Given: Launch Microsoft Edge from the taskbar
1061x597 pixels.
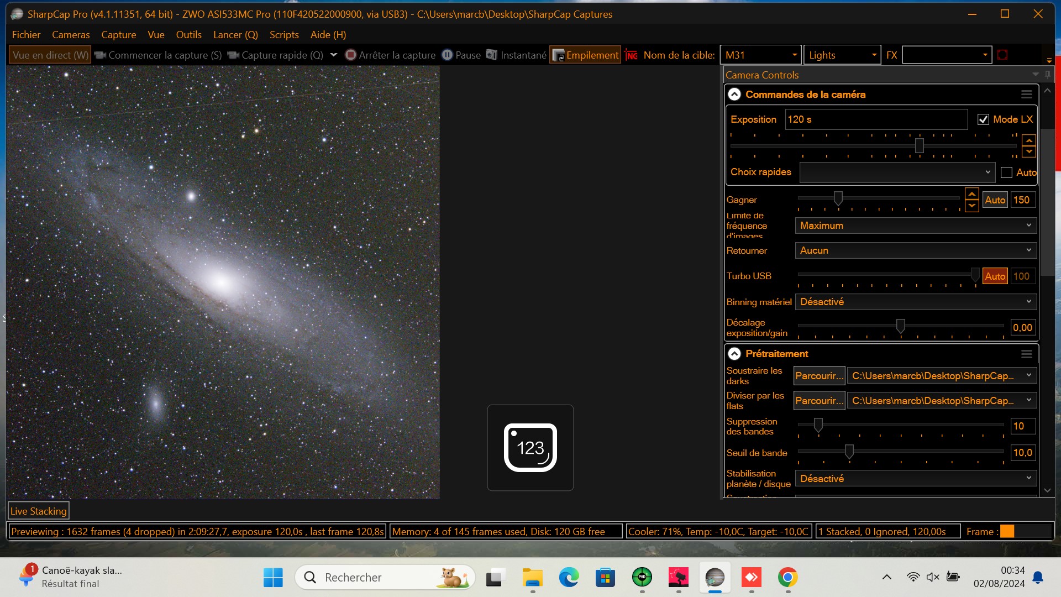Looking at the screenshot, I should pos(569,578).
